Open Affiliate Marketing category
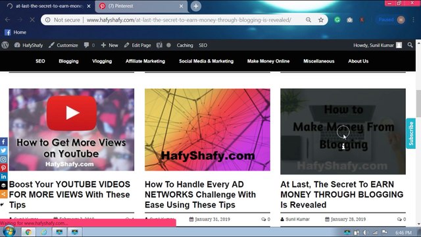Viewport: 421px width, 237px height. 145,61
